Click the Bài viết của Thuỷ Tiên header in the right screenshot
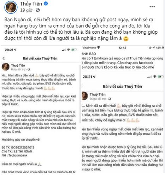The height and width of the screenshot is (175, 165). click(122, 87)
